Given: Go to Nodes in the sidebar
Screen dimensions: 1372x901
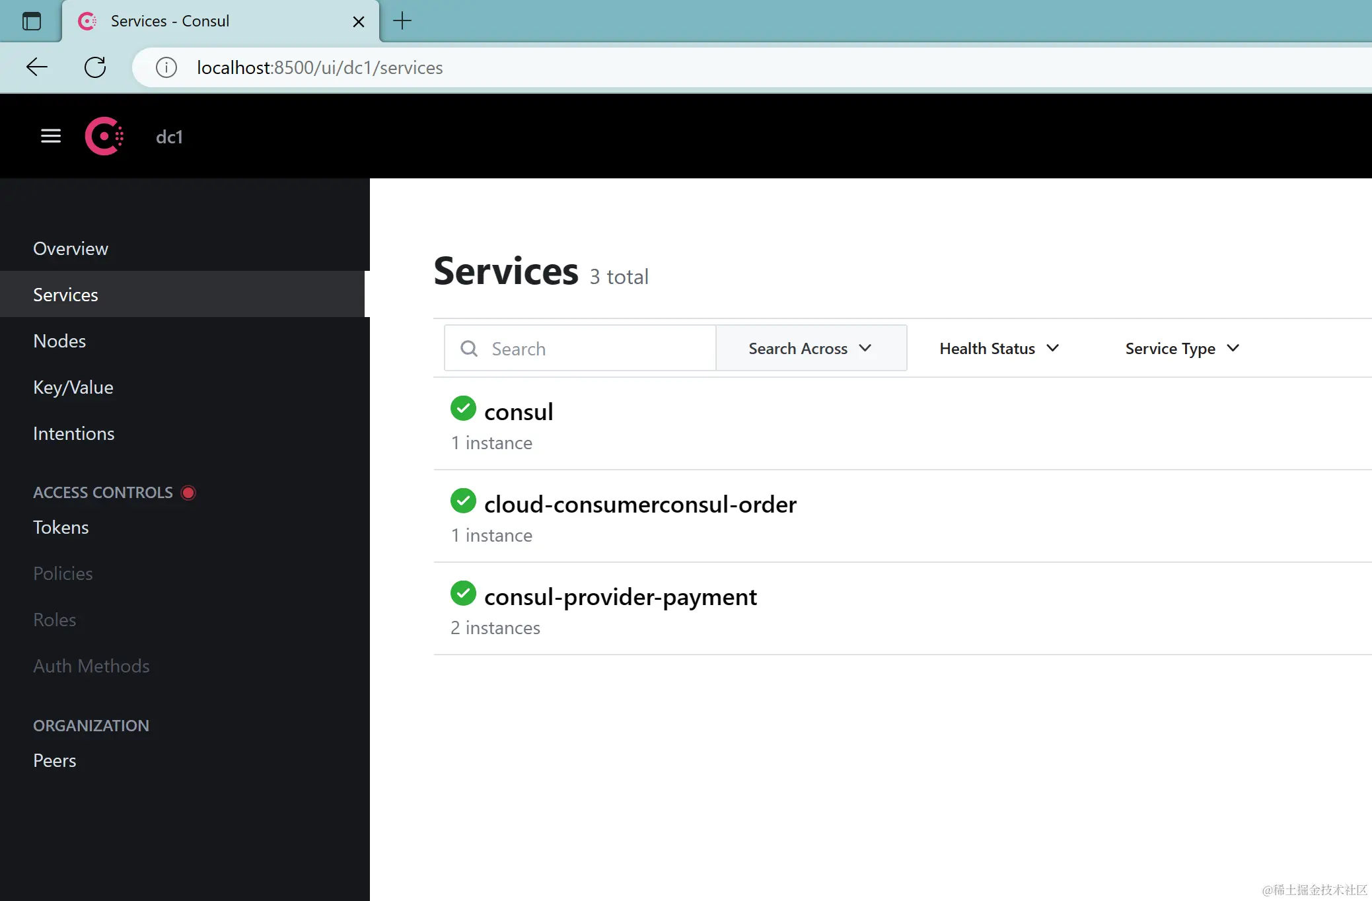Looking at the screenshot, I should (59, 341).
